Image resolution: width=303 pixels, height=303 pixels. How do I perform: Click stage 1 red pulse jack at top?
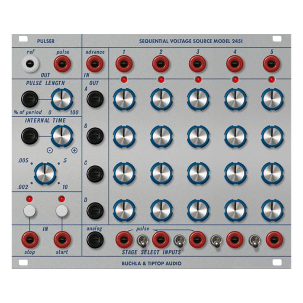(124, 64)
